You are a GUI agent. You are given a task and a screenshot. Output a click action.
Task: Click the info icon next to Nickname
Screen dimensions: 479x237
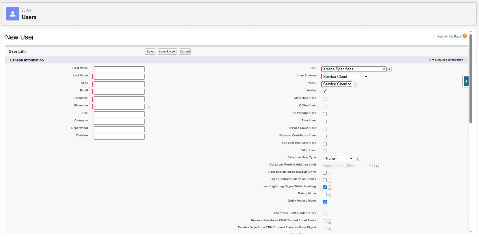(x=149, y=107)
